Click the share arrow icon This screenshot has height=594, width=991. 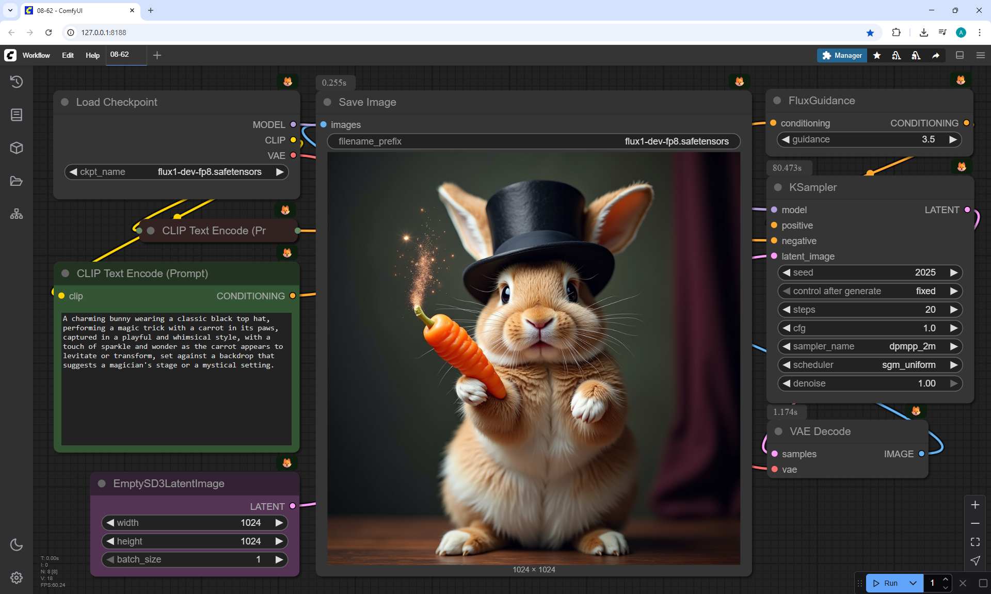coord(936,55)
